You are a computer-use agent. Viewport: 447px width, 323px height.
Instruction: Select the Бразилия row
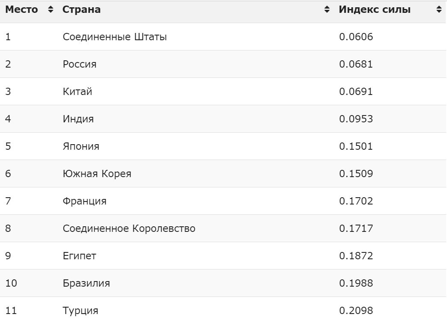pos(223,283)
